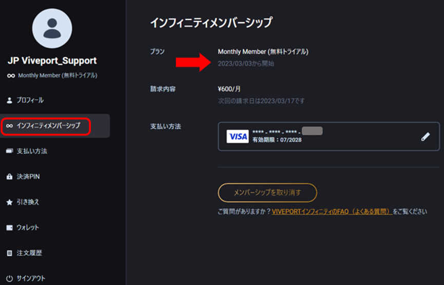Click the list icon next to 注文履歴

point(9,253)
